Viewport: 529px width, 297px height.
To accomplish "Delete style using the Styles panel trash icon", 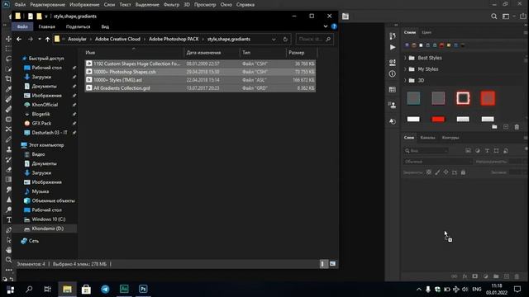I will coord(517,127).
